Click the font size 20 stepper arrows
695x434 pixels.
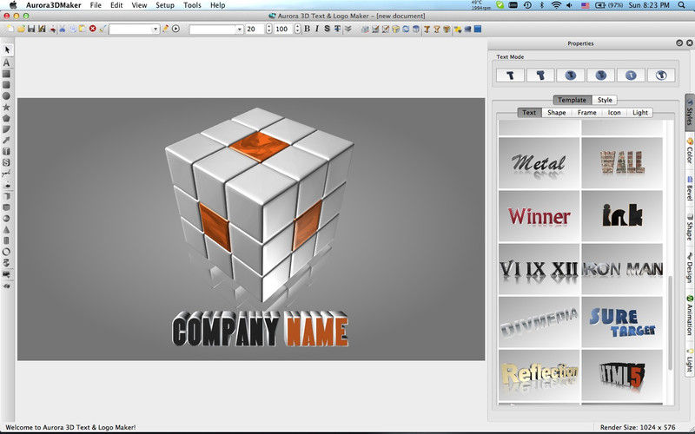coord(268,30)
